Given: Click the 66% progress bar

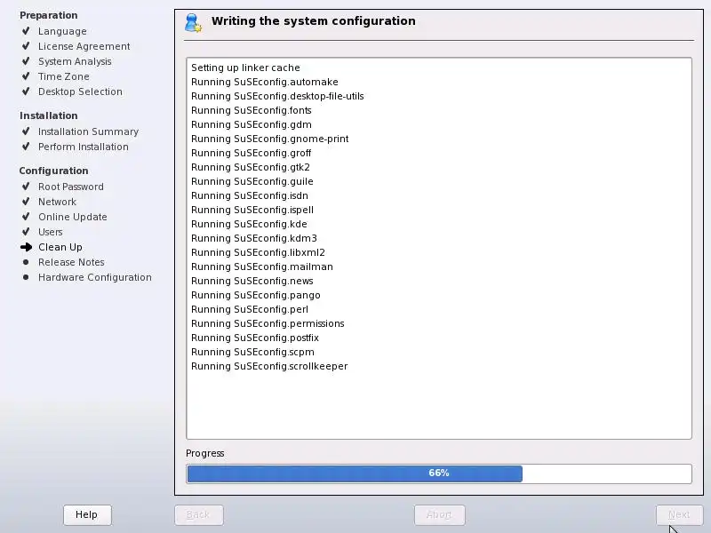Looking at the screenshot, I should click(439, 473).
